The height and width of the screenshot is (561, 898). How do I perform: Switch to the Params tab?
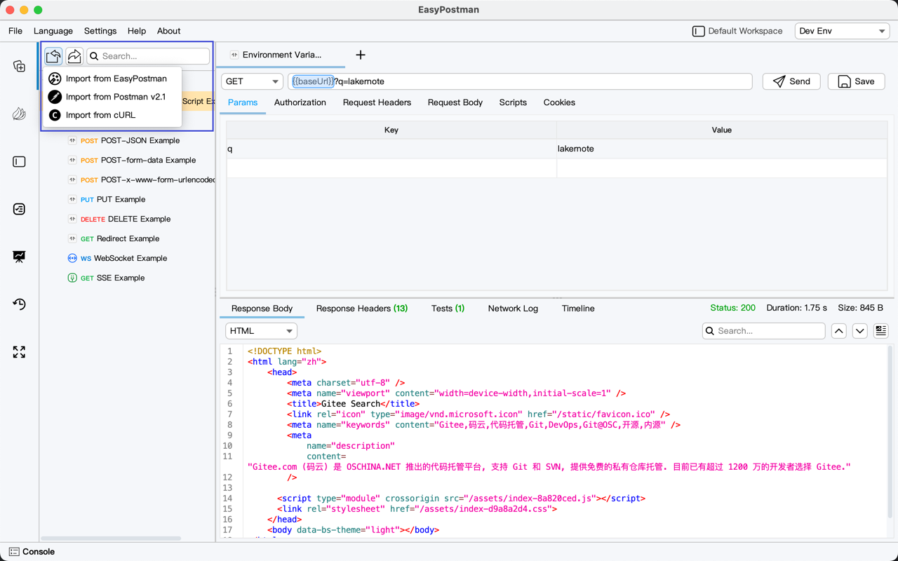click(x=243, y=102)
